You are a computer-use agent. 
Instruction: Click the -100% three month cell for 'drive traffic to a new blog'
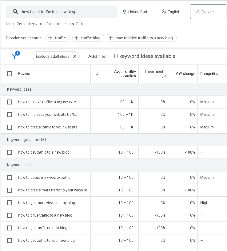[x=160, y=215]
